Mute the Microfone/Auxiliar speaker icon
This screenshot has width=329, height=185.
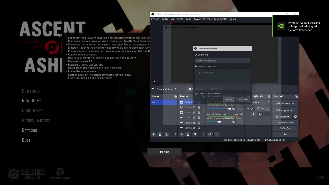(234, 122)
